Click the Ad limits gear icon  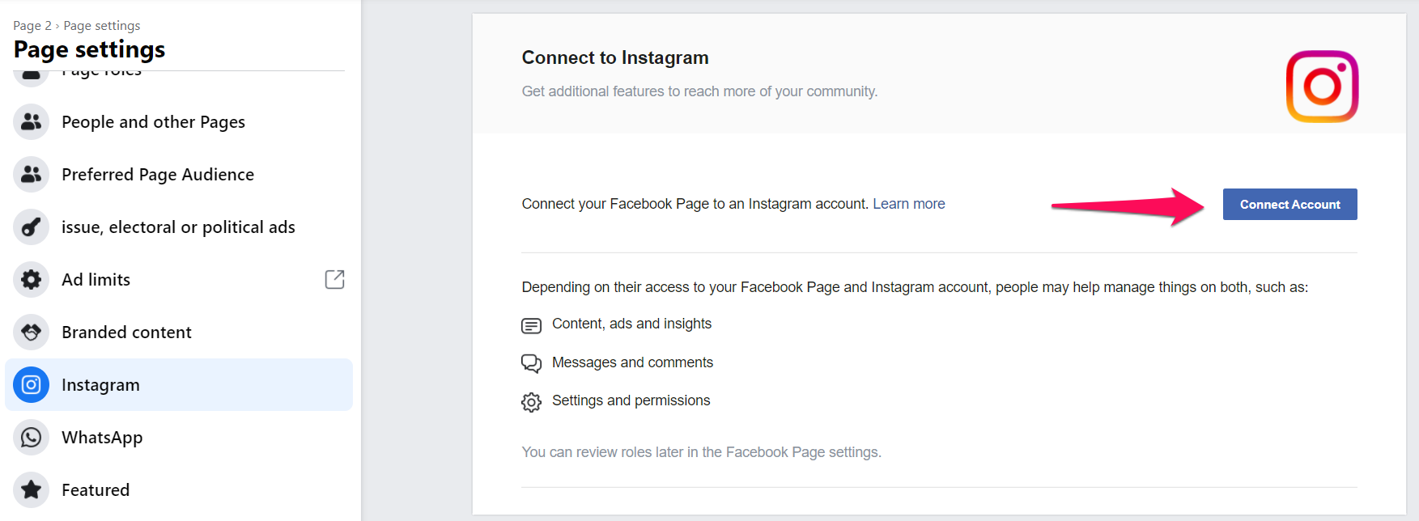point(32,280)
